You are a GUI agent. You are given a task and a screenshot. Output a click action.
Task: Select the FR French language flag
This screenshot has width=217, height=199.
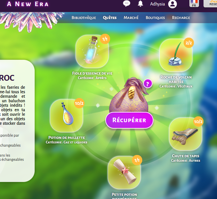[194, 3]
